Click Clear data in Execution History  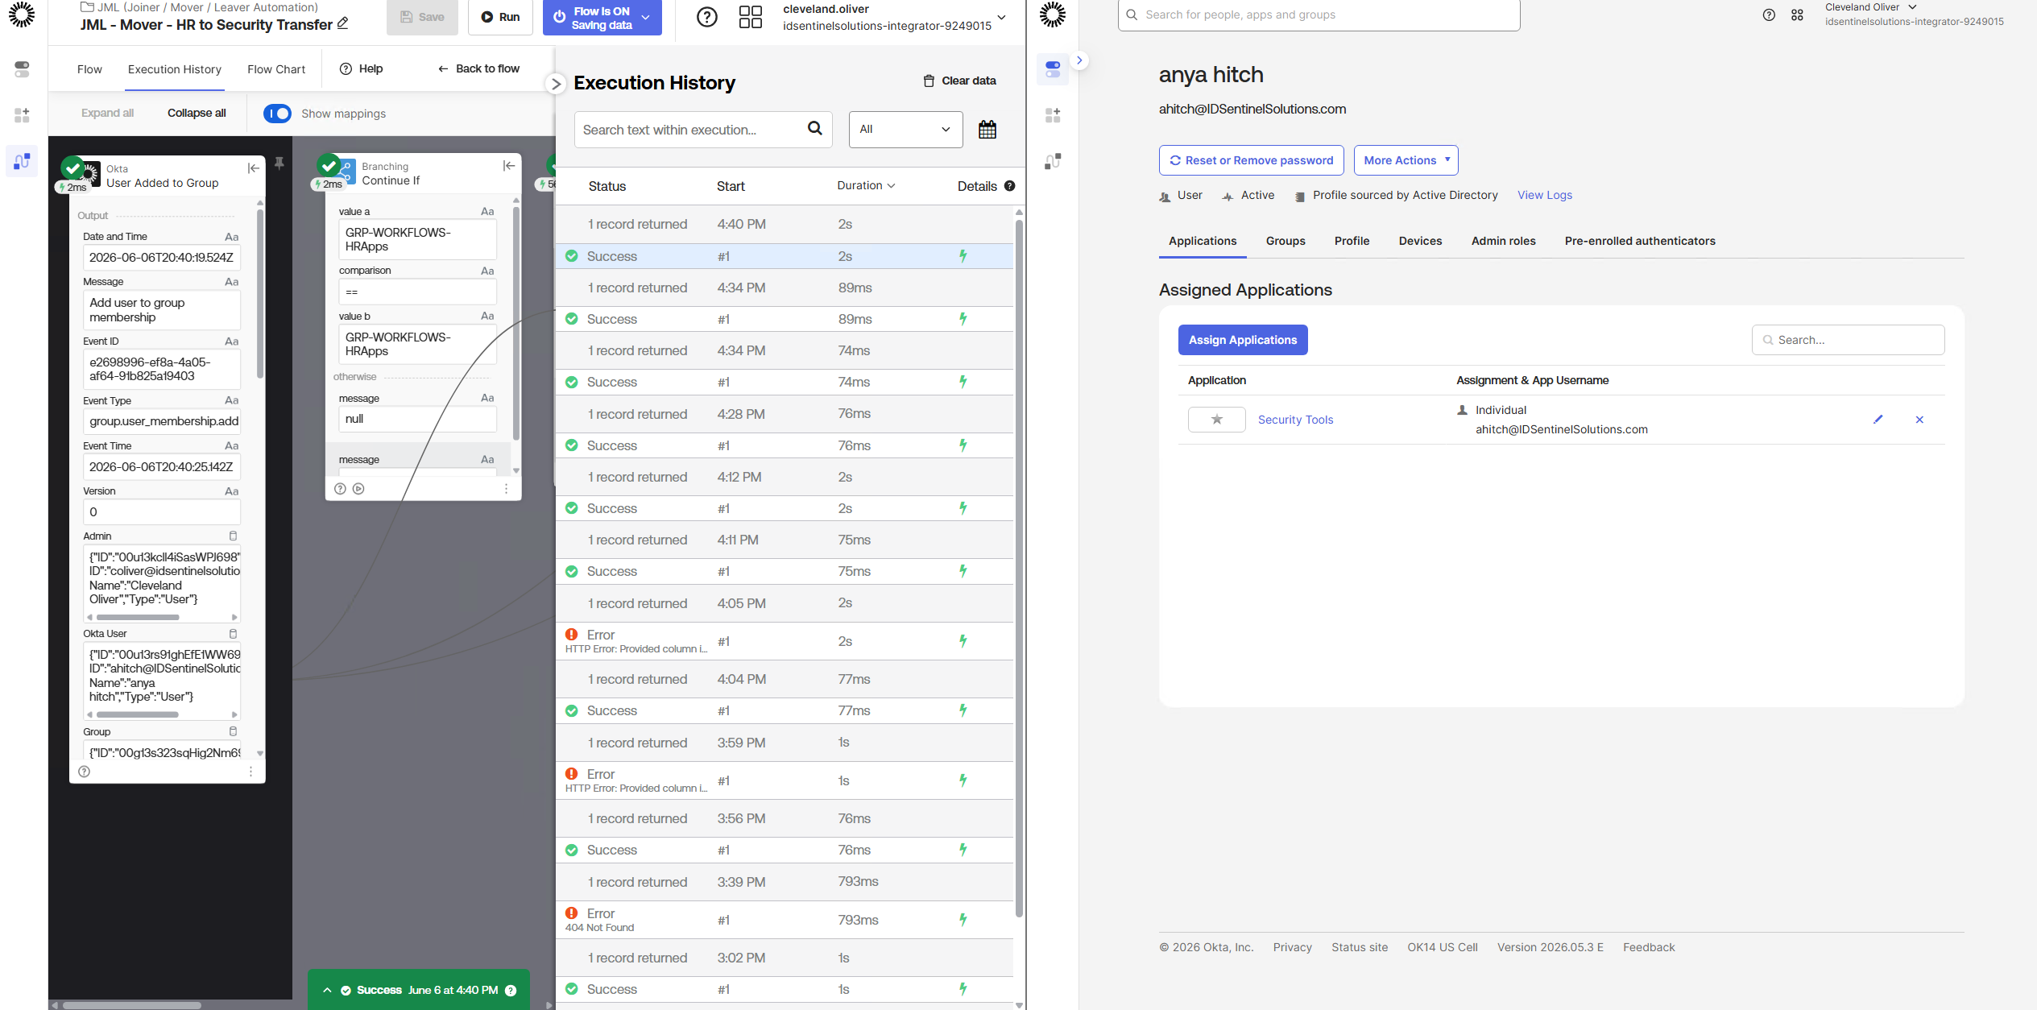959,81
